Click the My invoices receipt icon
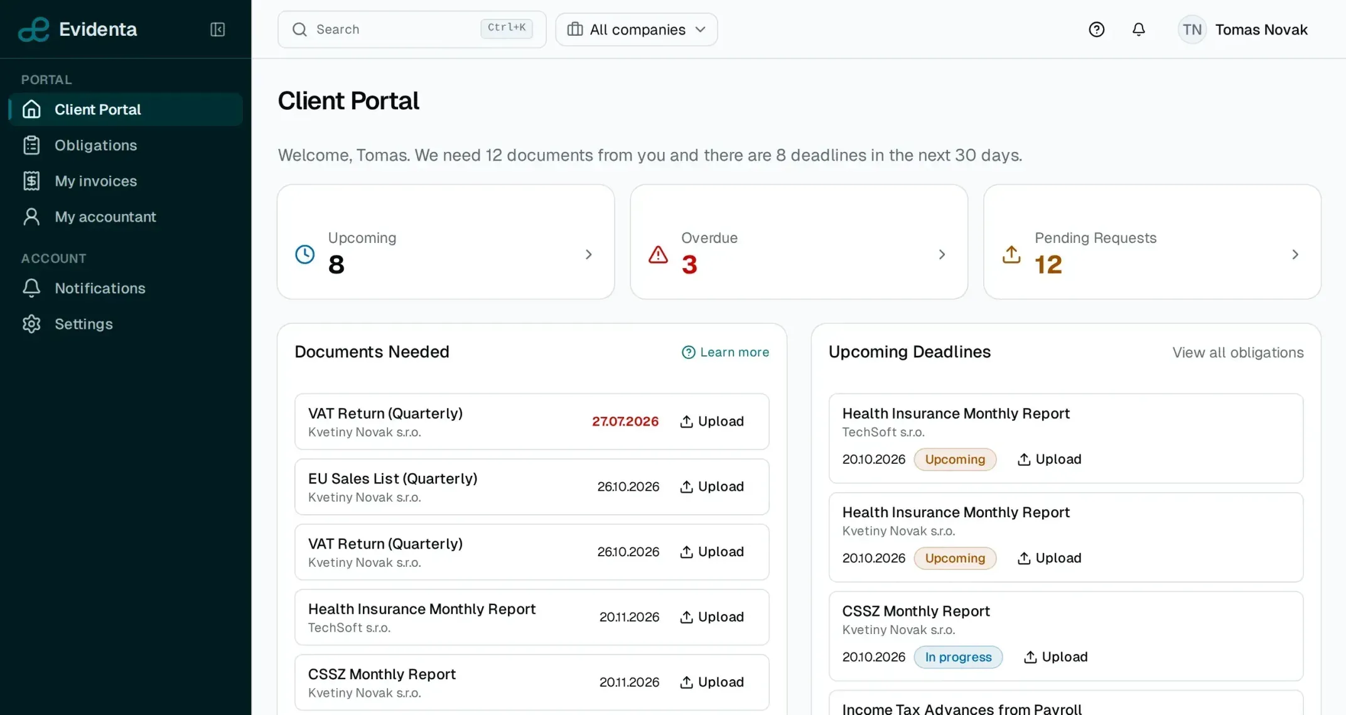This screenshot has height=715, width=1346. 31,181
